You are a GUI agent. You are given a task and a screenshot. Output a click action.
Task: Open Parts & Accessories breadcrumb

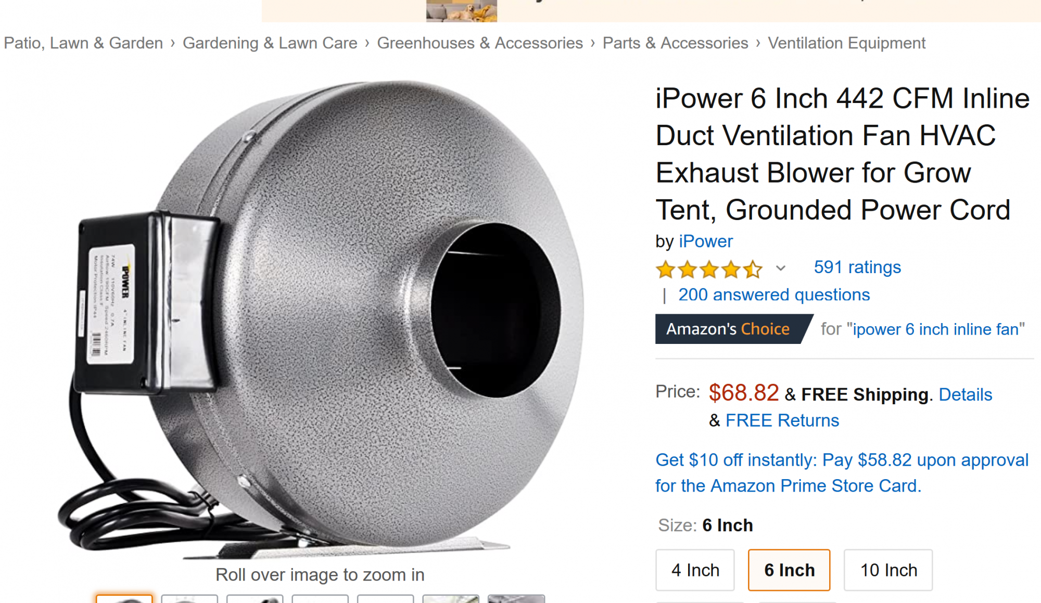[676, 43]
